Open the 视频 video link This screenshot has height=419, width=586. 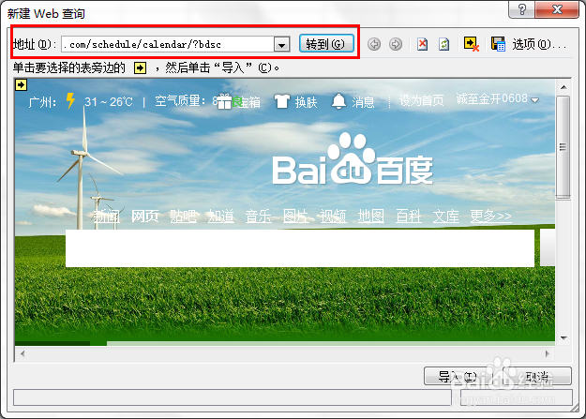(334, 216)
